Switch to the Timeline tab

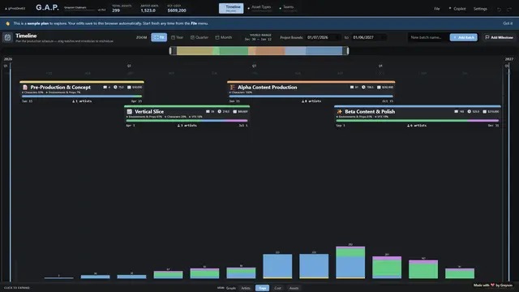231,8
